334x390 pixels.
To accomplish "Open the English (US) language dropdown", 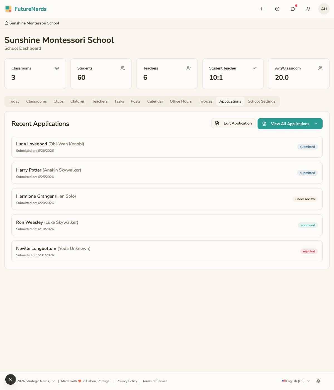I will (x=296, y=381).
